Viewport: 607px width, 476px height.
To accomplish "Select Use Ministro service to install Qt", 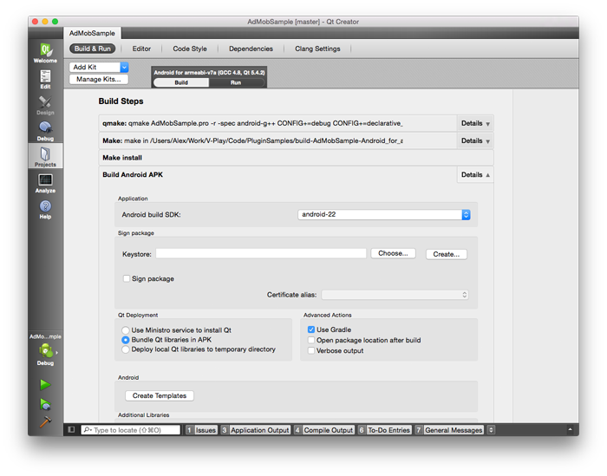I will pos(126,330).
